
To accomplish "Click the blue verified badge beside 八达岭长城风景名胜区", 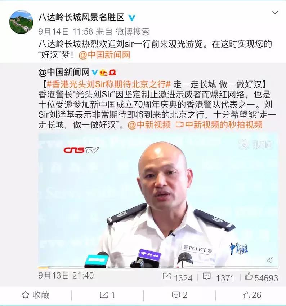I will coord(132,18).
